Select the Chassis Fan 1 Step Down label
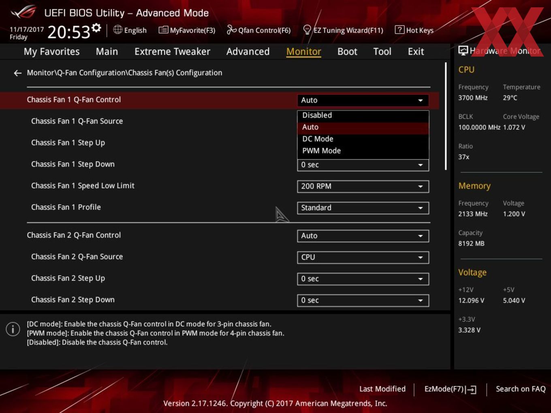Viewport: 551px width, 413px height. click(x=73, y=164)
